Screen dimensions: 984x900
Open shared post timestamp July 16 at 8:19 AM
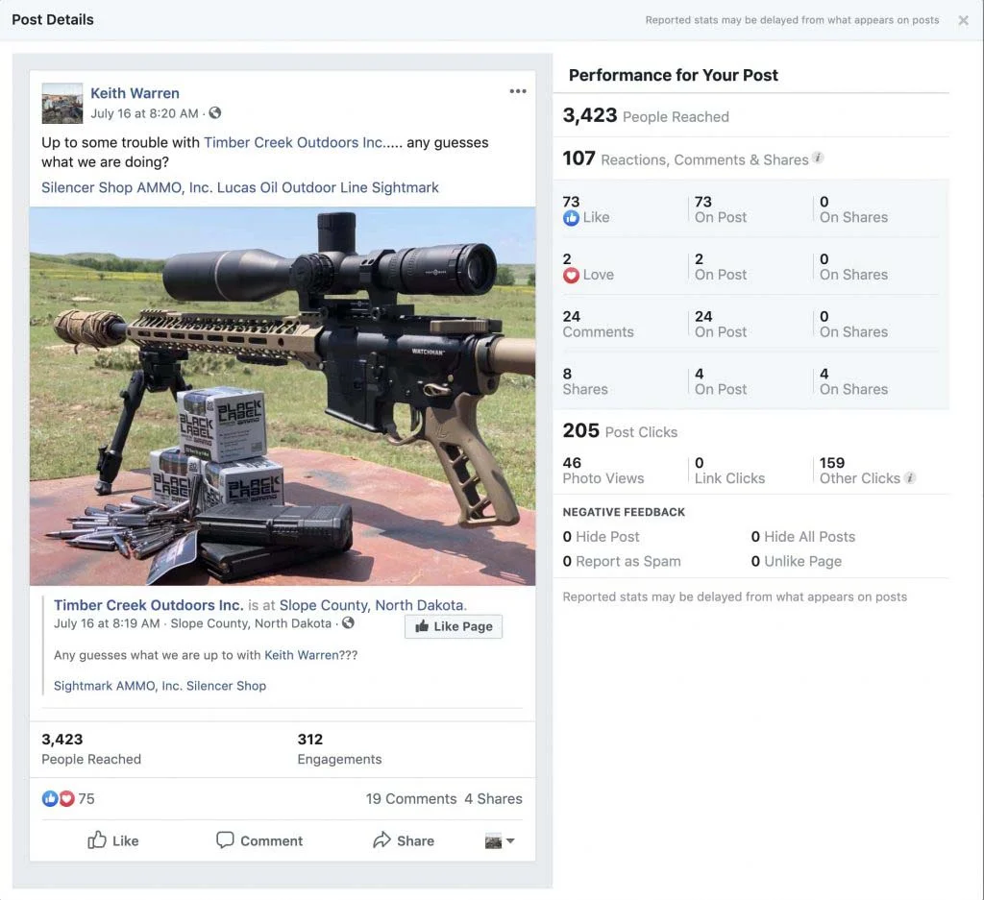(x=107, y=623)
